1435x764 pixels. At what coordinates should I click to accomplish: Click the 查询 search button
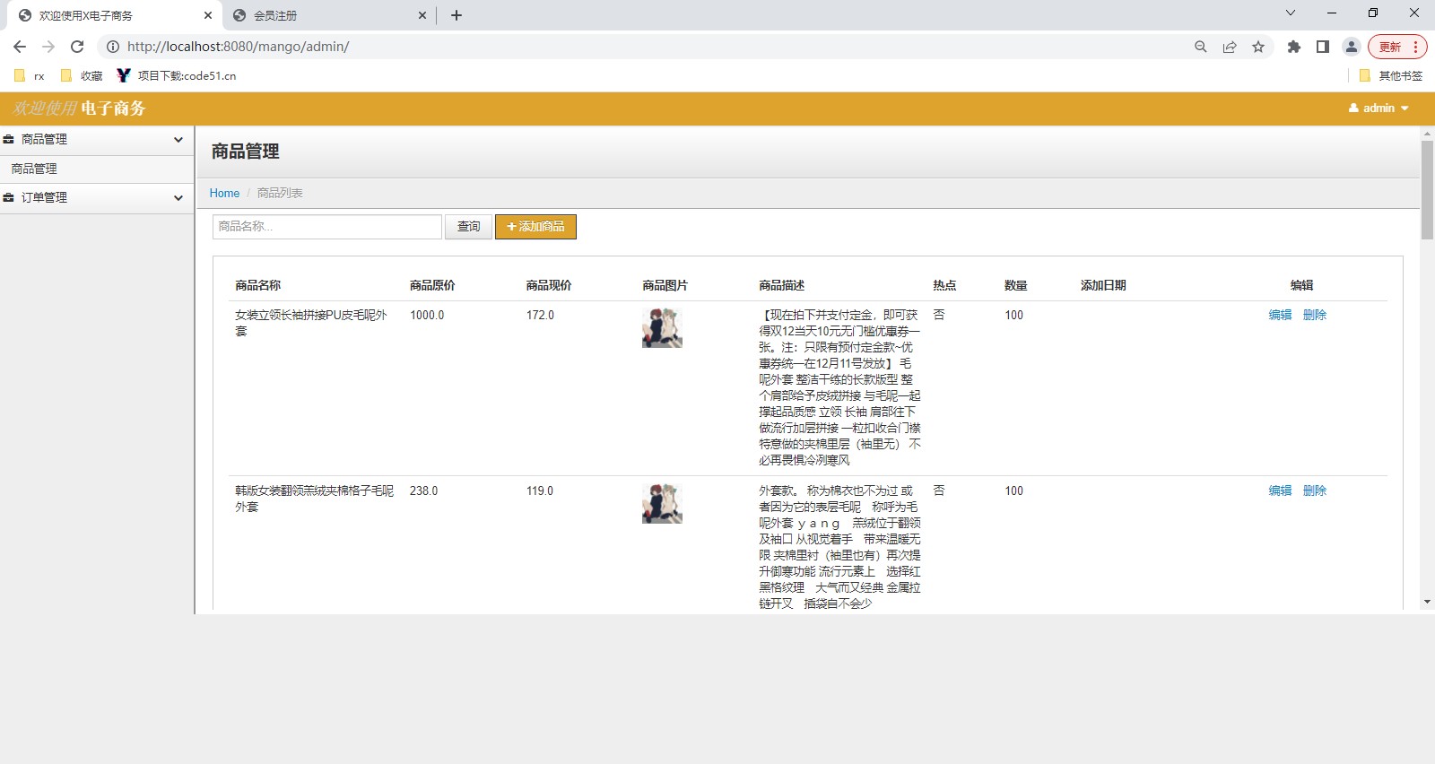(468, 227)
